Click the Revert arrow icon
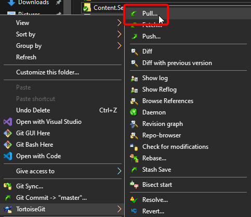Screen dimensions: 251x217 tap(134, 211)
